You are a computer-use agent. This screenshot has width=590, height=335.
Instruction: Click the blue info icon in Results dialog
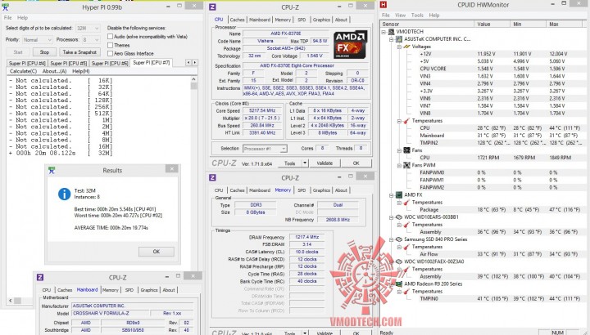coord(65,194)
